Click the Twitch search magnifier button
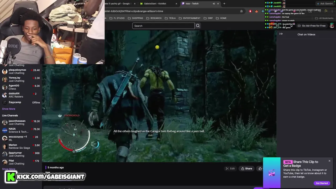This screenshot has width=336, height=189. [198, 26]
